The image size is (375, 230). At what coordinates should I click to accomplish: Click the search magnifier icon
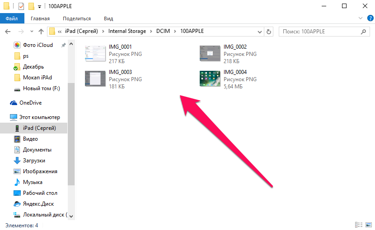pos(363,32)
